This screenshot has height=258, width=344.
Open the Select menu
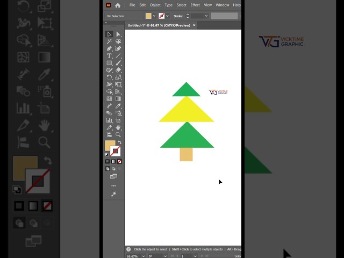tap(182, 5)
